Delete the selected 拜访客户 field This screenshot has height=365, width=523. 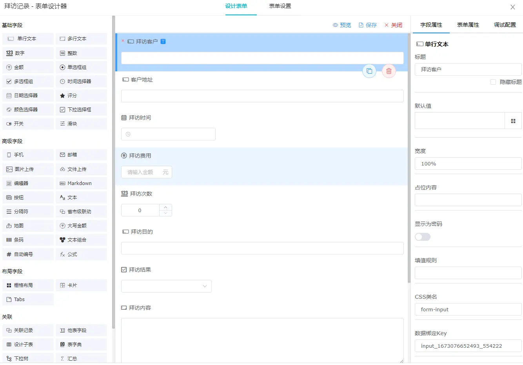click(389, 71)
